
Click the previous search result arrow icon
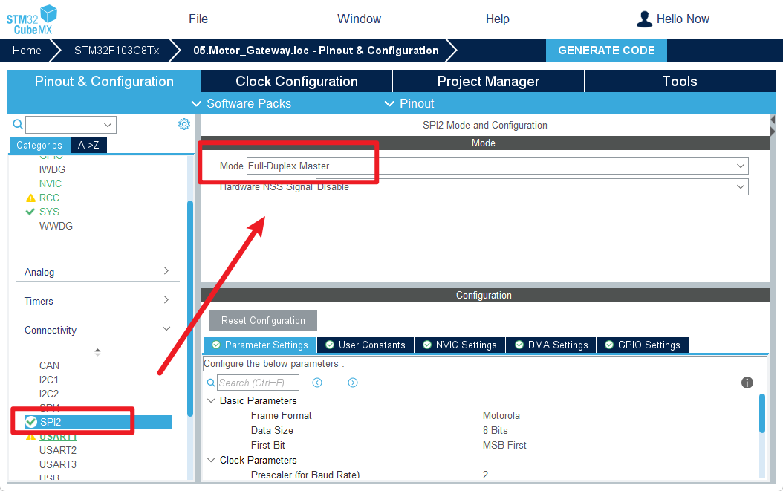click(317, 383)
